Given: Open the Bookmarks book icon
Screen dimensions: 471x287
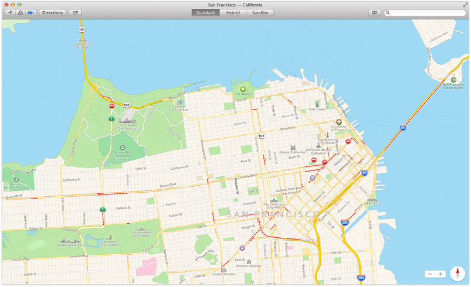Looking at the screenshot, I should pos(374,12).
